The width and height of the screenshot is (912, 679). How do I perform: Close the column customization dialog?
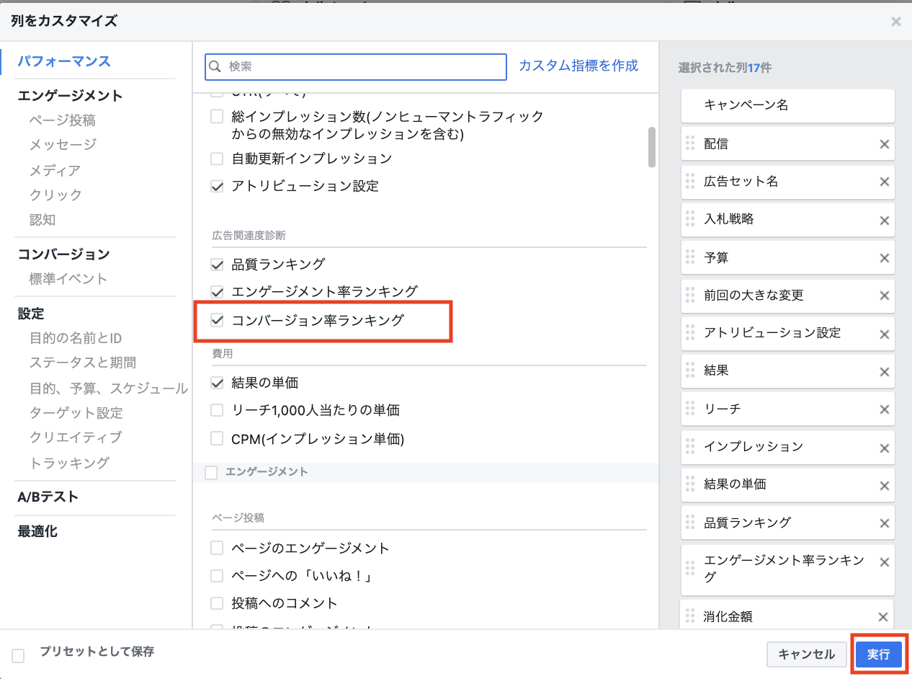(895, 22)
